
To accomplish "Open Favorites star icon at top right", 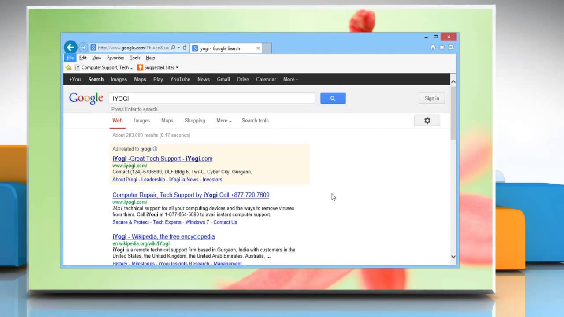I will 442,47.
